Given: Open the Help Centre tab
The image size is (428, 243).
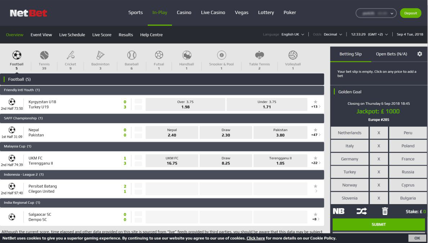Looking at the screenshot, I should coord(151,35).
